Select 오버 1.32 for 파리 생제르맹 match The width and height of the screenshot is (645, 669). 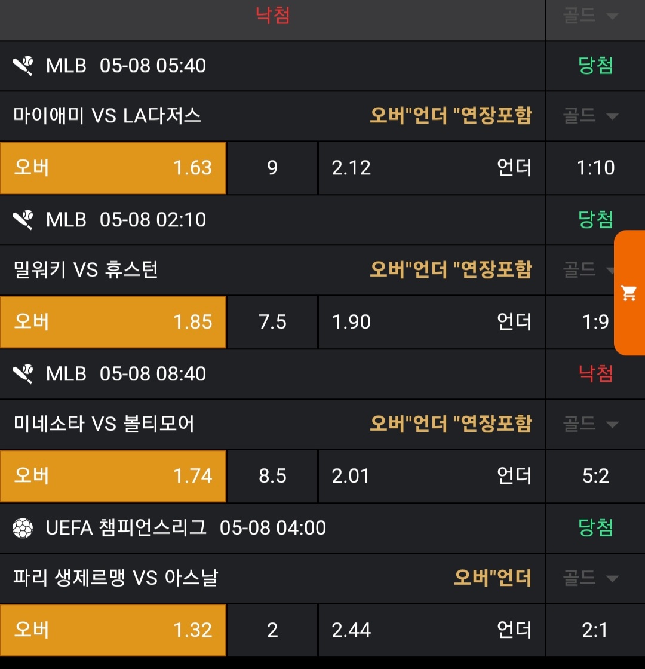(x=113, y=630)
